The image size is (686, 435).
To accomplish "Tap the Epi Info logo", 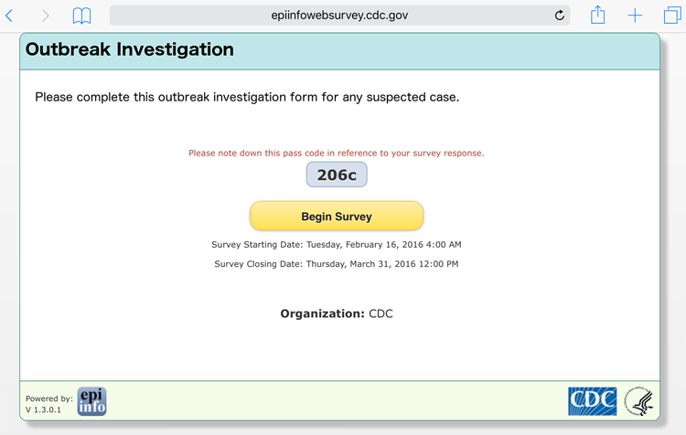I will 91,401.
